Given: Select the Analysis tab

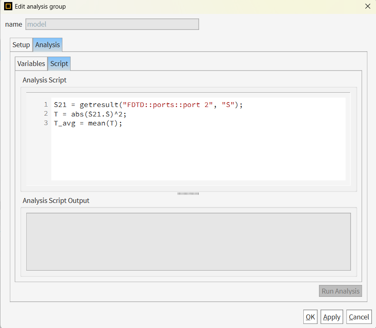Looking at the screenshot, I should tap(48, 45).
